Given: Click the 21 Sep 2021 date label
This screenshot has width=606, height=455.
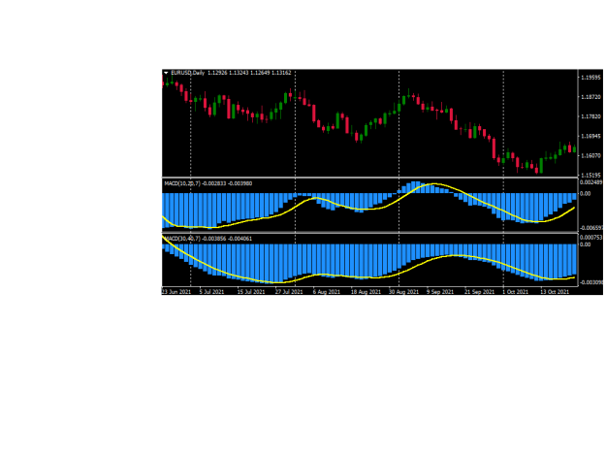Looking at the screenshot, I should (x=479, y=292).
